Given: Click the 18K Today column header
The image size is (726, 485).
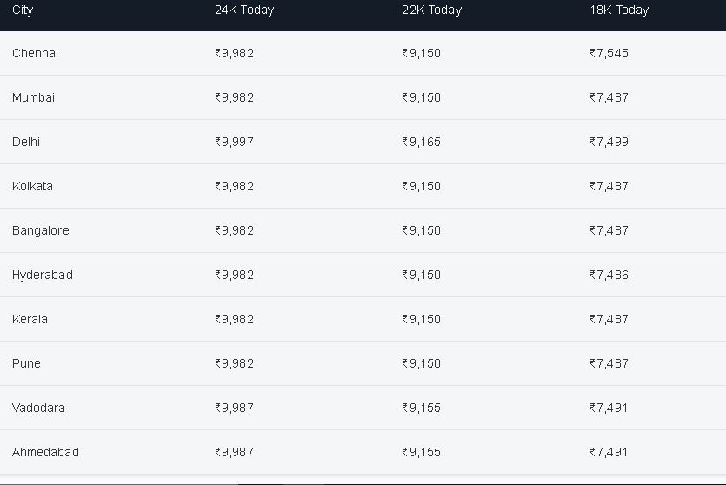Looking at the screenshot, I should [x=619, y=10].
